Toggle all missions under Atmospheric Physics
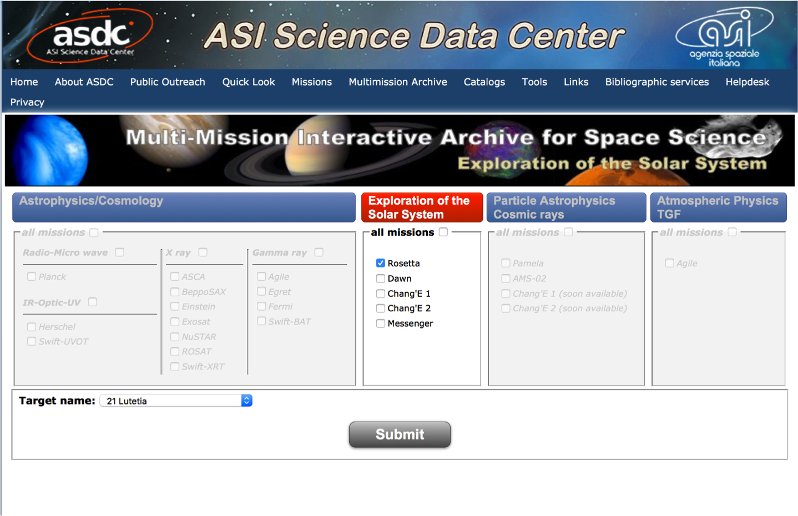The image size is (798, 516). tap(733, 232)
